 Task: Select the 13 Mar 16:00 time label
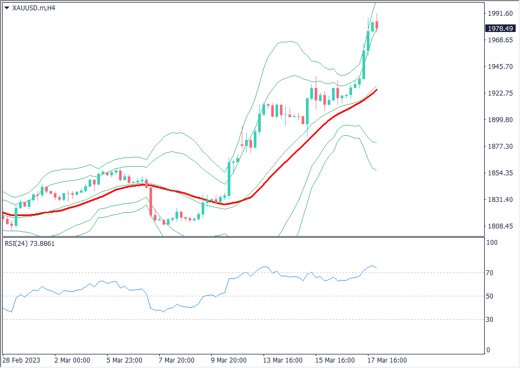(x=283, y=360)
